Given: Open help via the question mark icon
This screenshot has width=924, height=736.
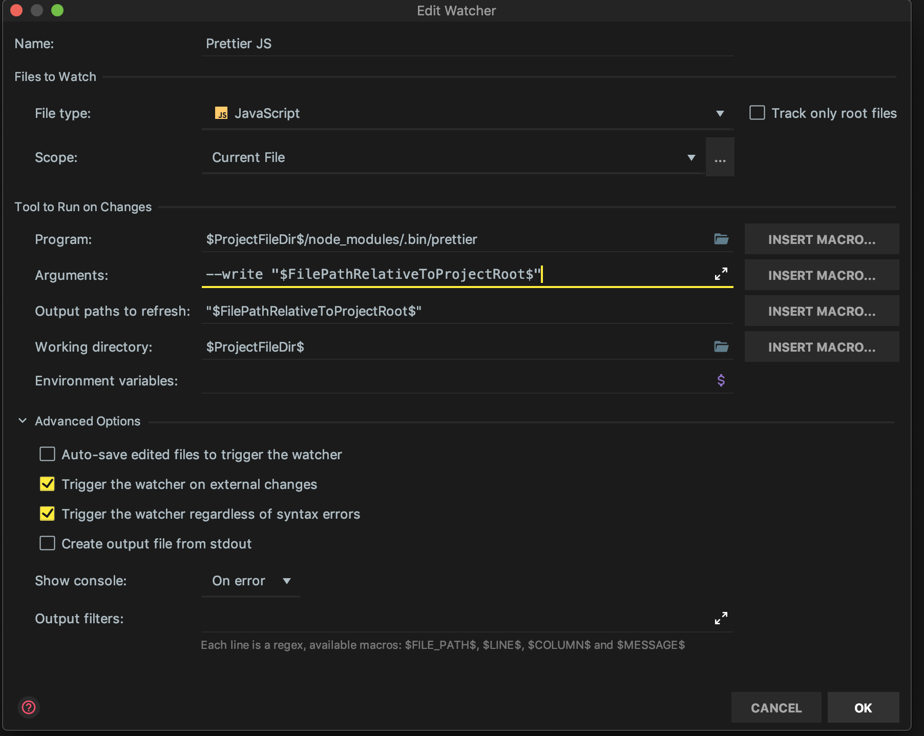Looking at the screenshot, I should click(x=29, y=707).
